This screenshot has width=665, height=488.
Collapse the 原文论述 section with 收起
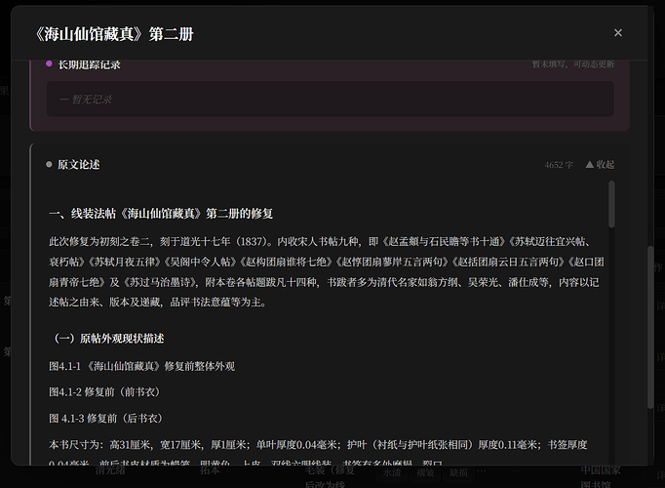pos(600,165)
